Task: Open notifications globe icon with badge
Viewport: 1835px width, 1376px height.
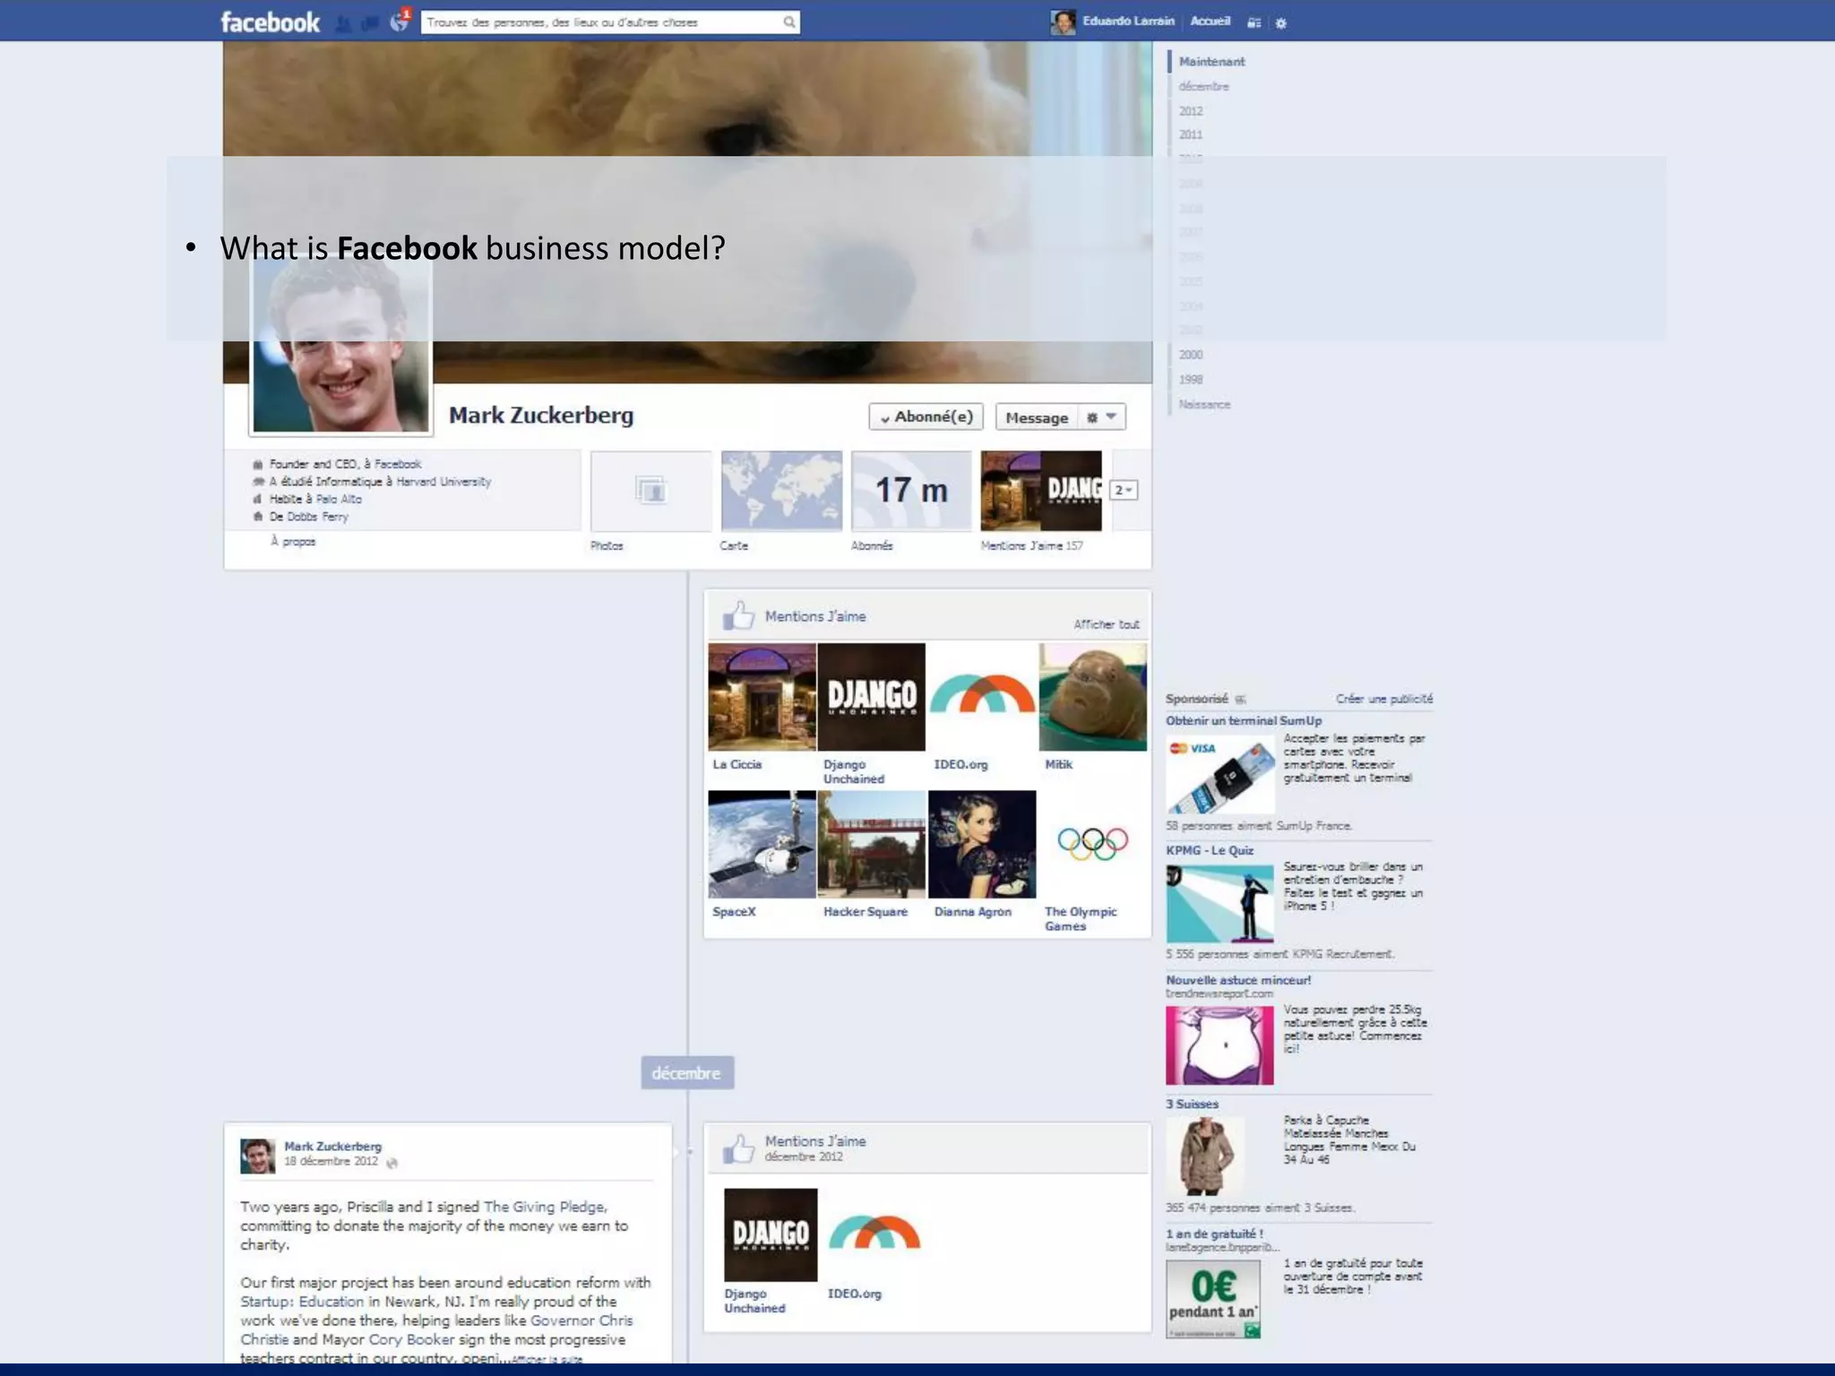Action: click(400, 21)
